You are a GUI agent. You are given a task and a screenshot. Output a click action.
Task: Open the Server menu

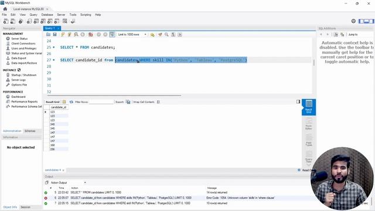(x=61, y=15)
